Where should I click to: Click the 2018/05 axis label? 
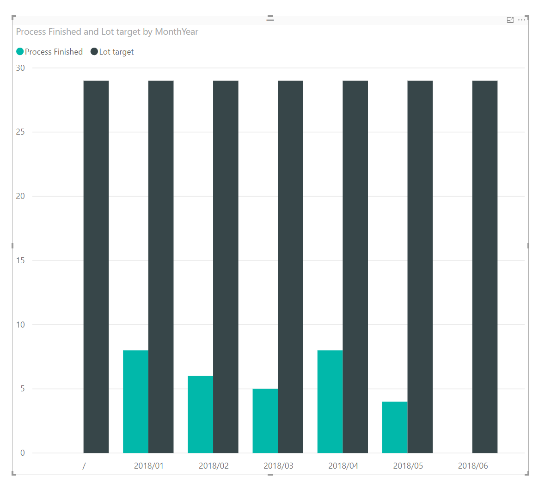coord(408,466)
